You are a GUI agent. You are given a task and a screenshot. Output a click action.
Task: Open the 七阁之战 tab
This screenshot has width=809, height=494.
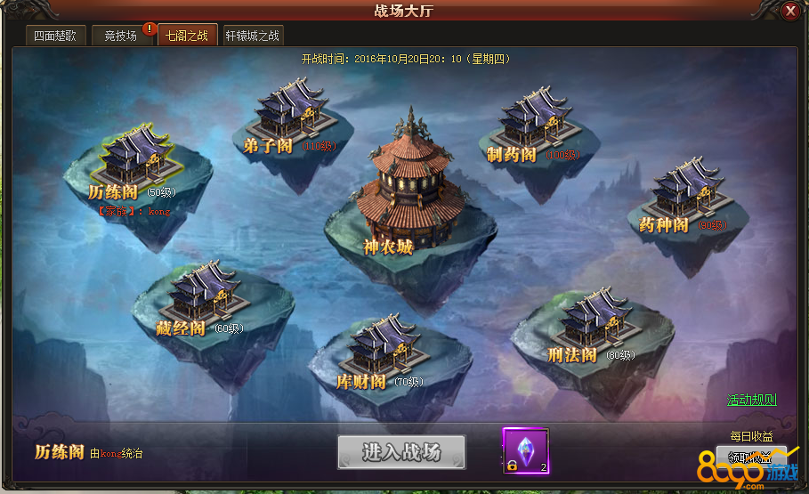187,35
